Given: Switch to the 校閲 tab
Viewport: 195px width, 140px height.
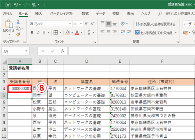Looking at the screenshot, I should 116,14.
